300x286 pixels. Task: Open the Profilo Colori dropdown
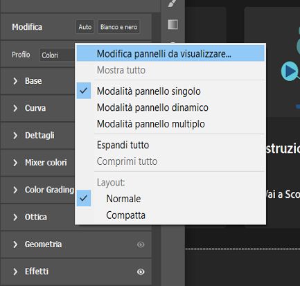point(57,55)
